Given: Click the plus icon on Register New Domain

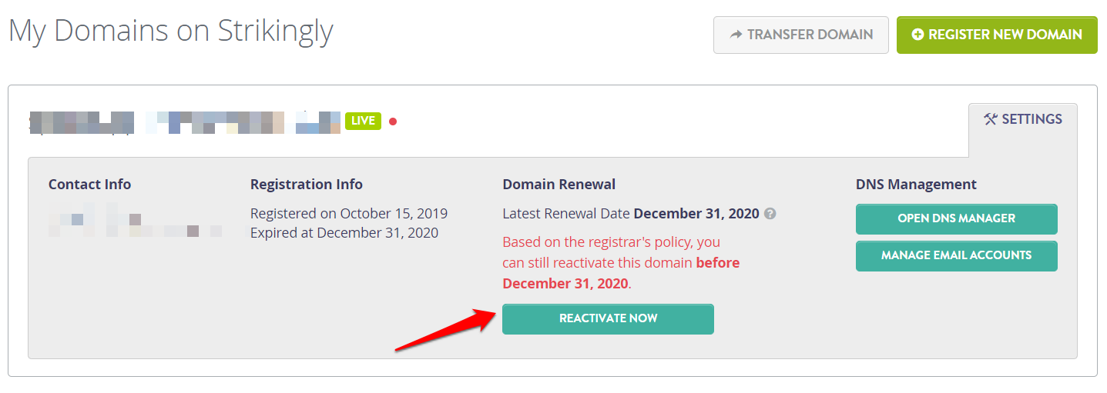Looking at the screenshot, I should point(917,35).
